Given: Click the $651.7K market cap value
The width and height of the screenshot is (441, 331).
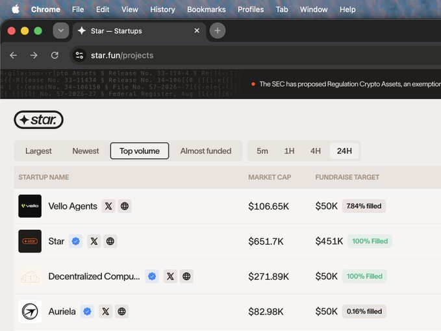Looking at the screenshot, I should click(266, 241).
